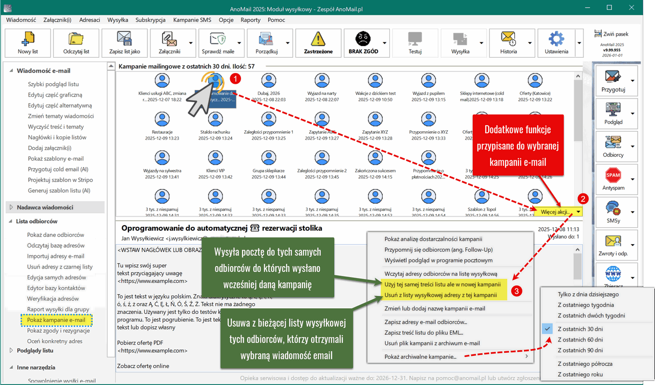Image resolution: width=655 pixels, height=385 pixels.
Task: Choose Z ostatnich 60 dni period
Action: 580,340
